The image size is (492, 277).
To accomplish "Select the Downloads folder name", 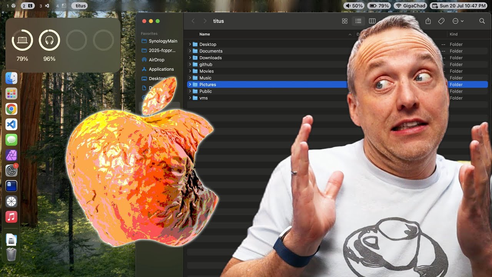I will [210, 58].
